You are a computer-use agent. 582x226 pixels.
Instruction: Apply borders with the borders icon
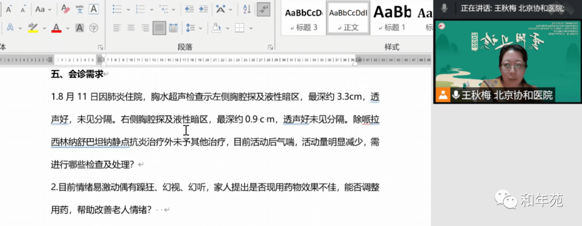(x=240, y=28)
